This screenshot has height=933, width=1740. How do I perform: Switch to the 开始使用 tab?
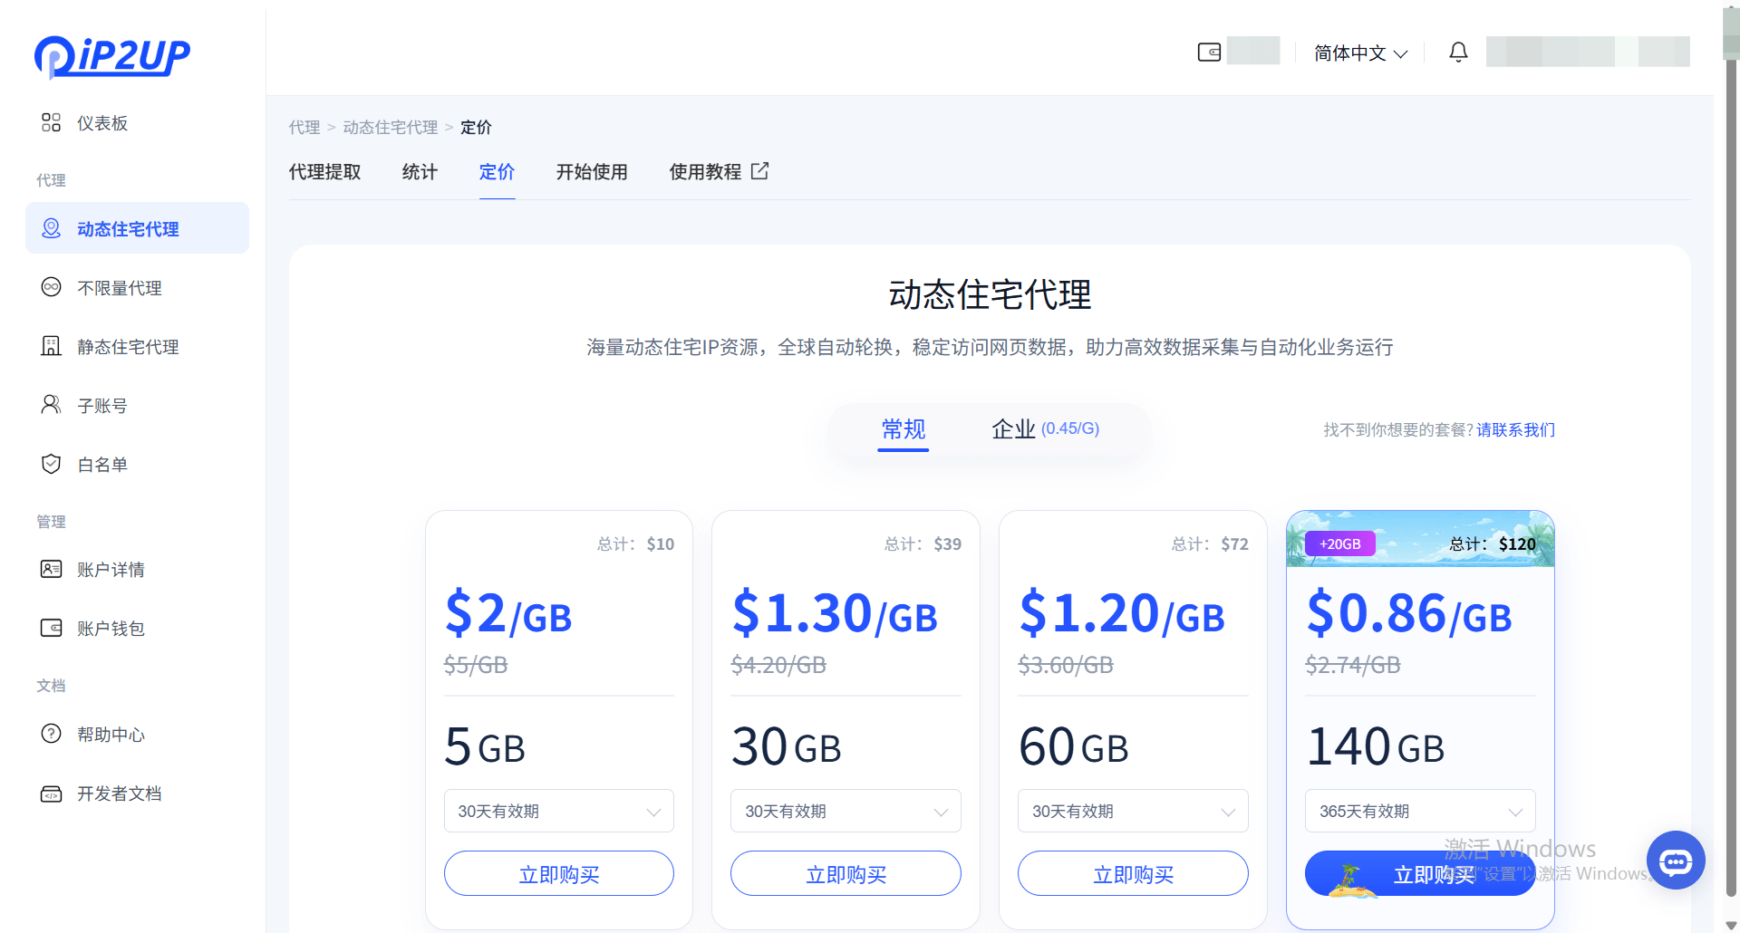[592, 172]
